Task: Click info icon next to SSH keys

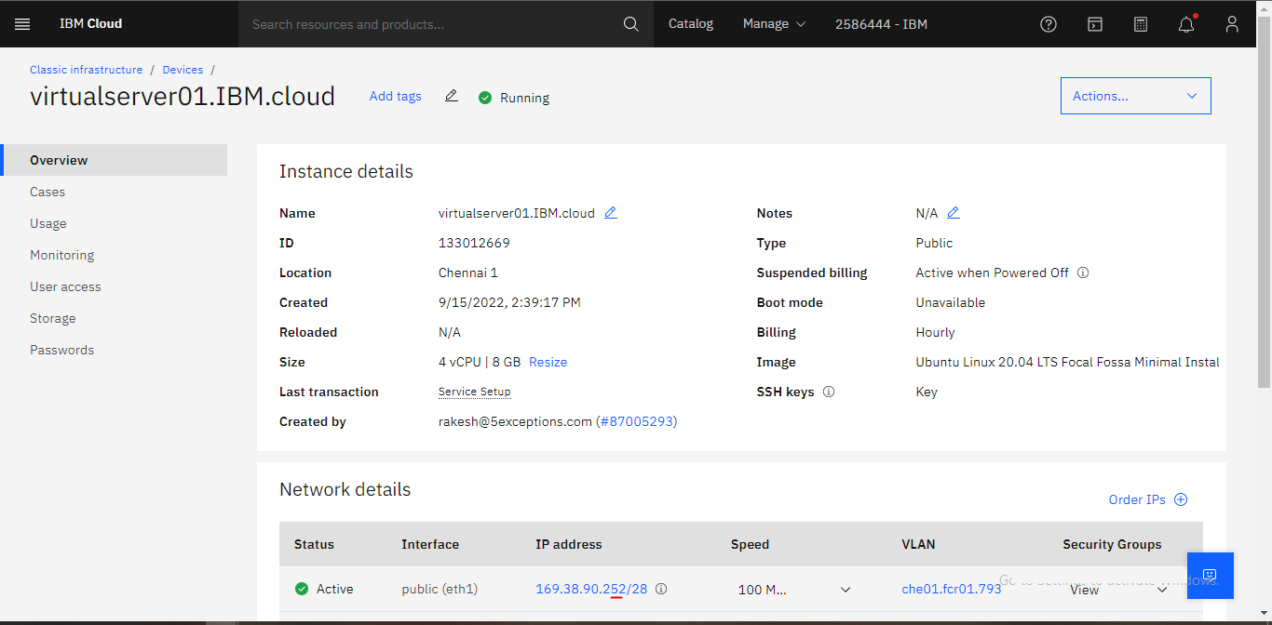Action: point(829,392)
